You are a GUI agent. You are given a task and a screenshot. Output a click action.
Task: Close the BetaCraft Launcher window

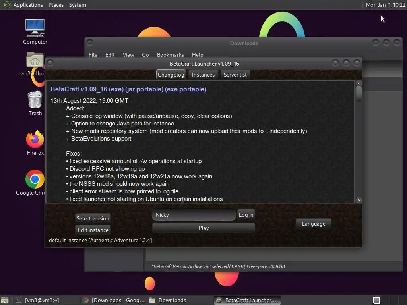(357, 63)
